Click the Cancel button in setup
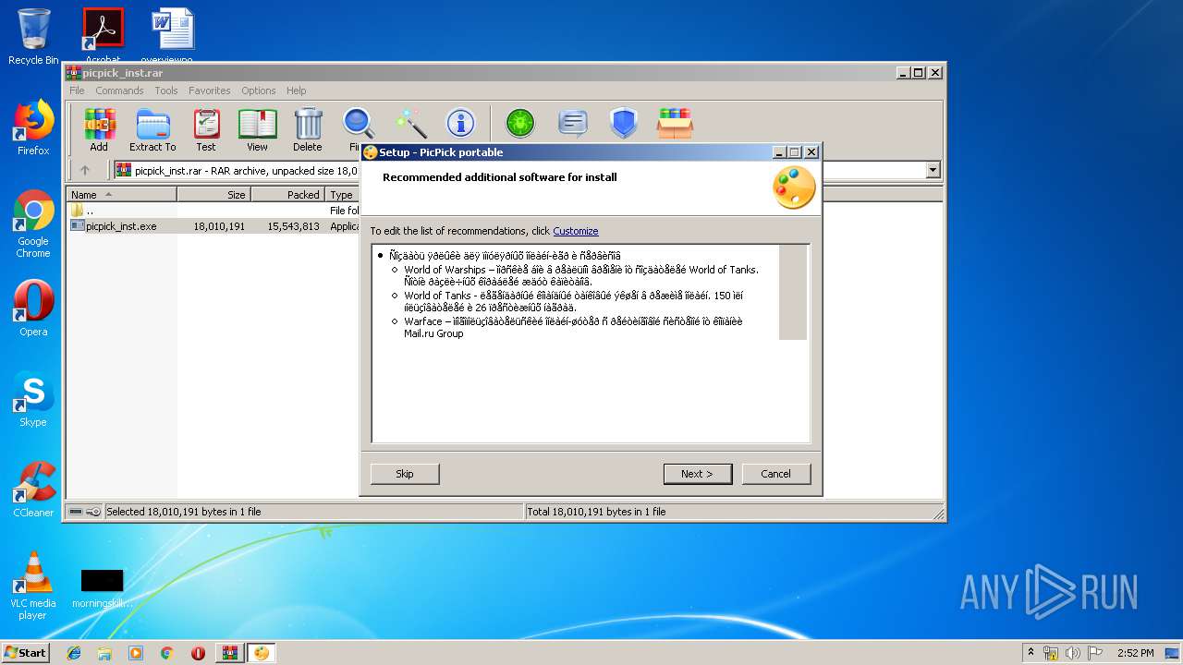This screenshot has width=1183, height=665. [x=775, y=474]
